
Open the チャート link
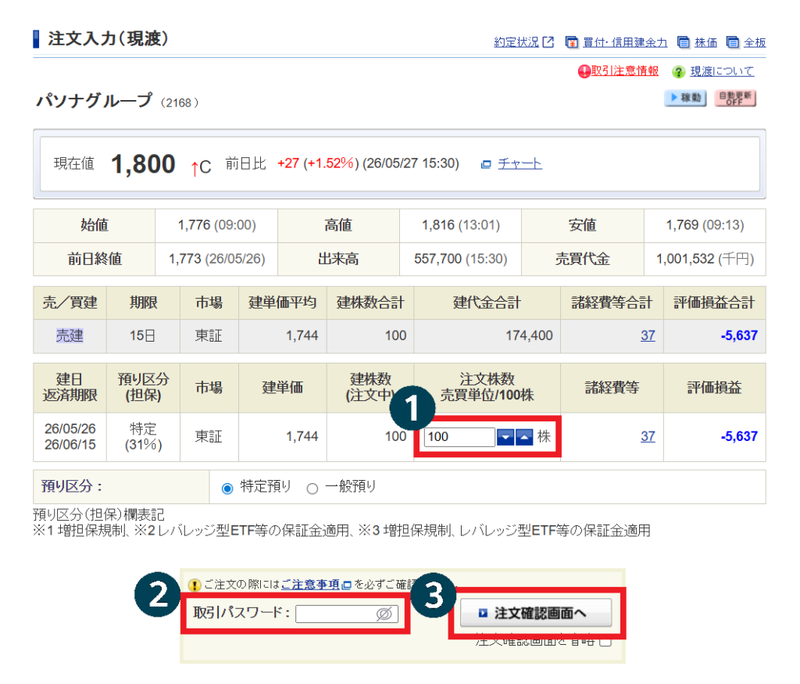coord(520,164)
